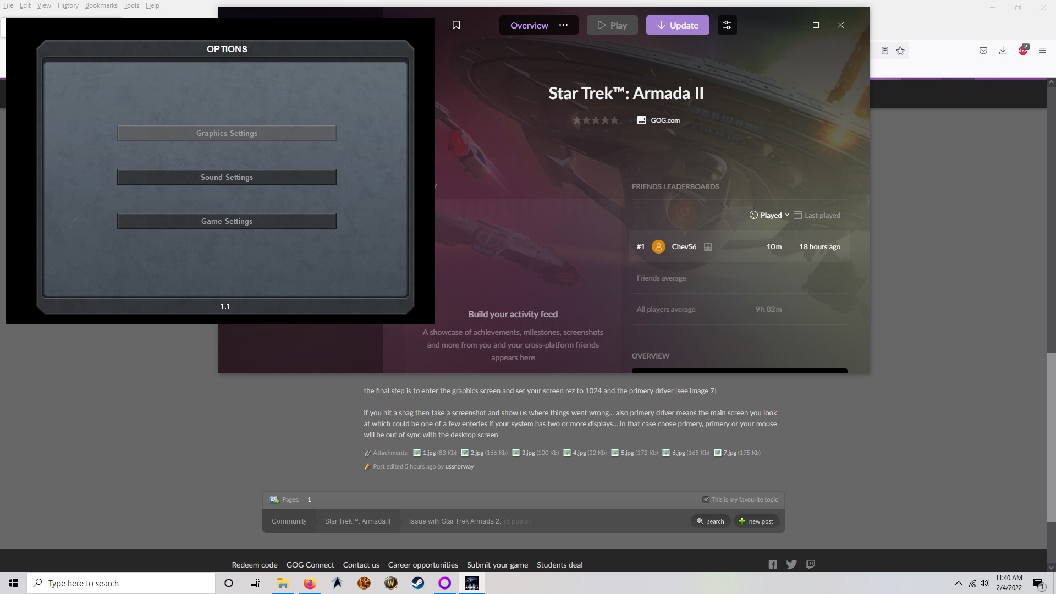The image size is (1056, 594).
Task: Open File Explorer from taskbar
Action: tap(283, 583)
